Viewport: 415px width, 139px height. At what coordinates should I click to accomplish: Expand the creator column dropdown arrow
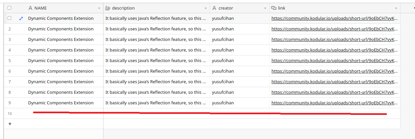265,8
